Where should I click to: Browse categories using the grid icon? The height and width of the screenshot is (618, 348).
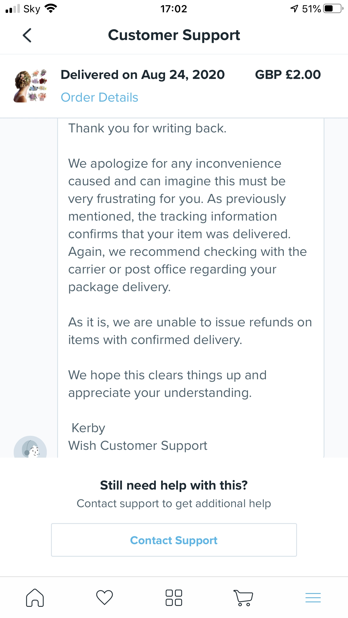[174, 597]
